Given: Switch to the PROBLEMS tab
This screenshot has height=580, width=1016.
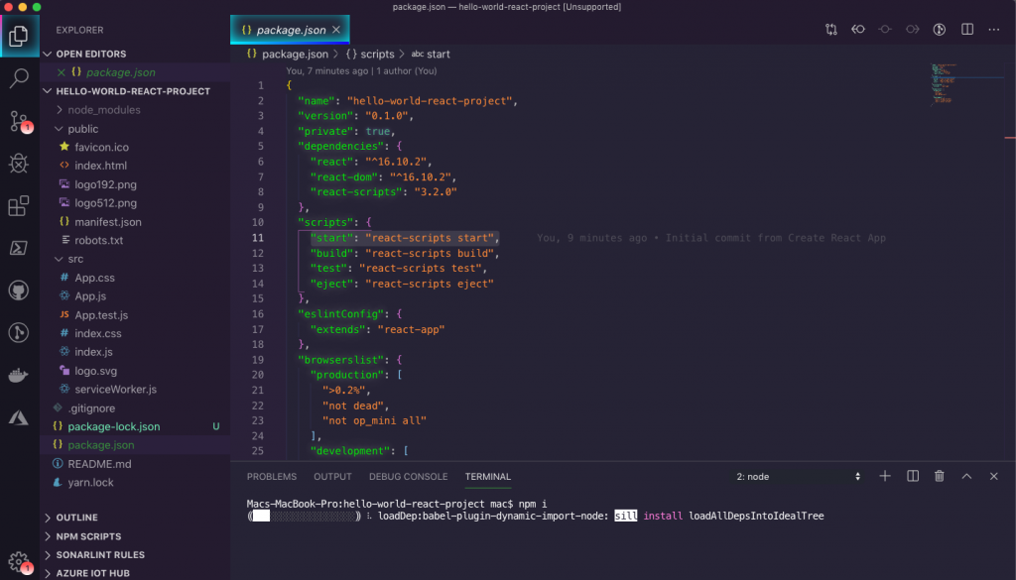Looking at the screenshot, I should [271, 476].
